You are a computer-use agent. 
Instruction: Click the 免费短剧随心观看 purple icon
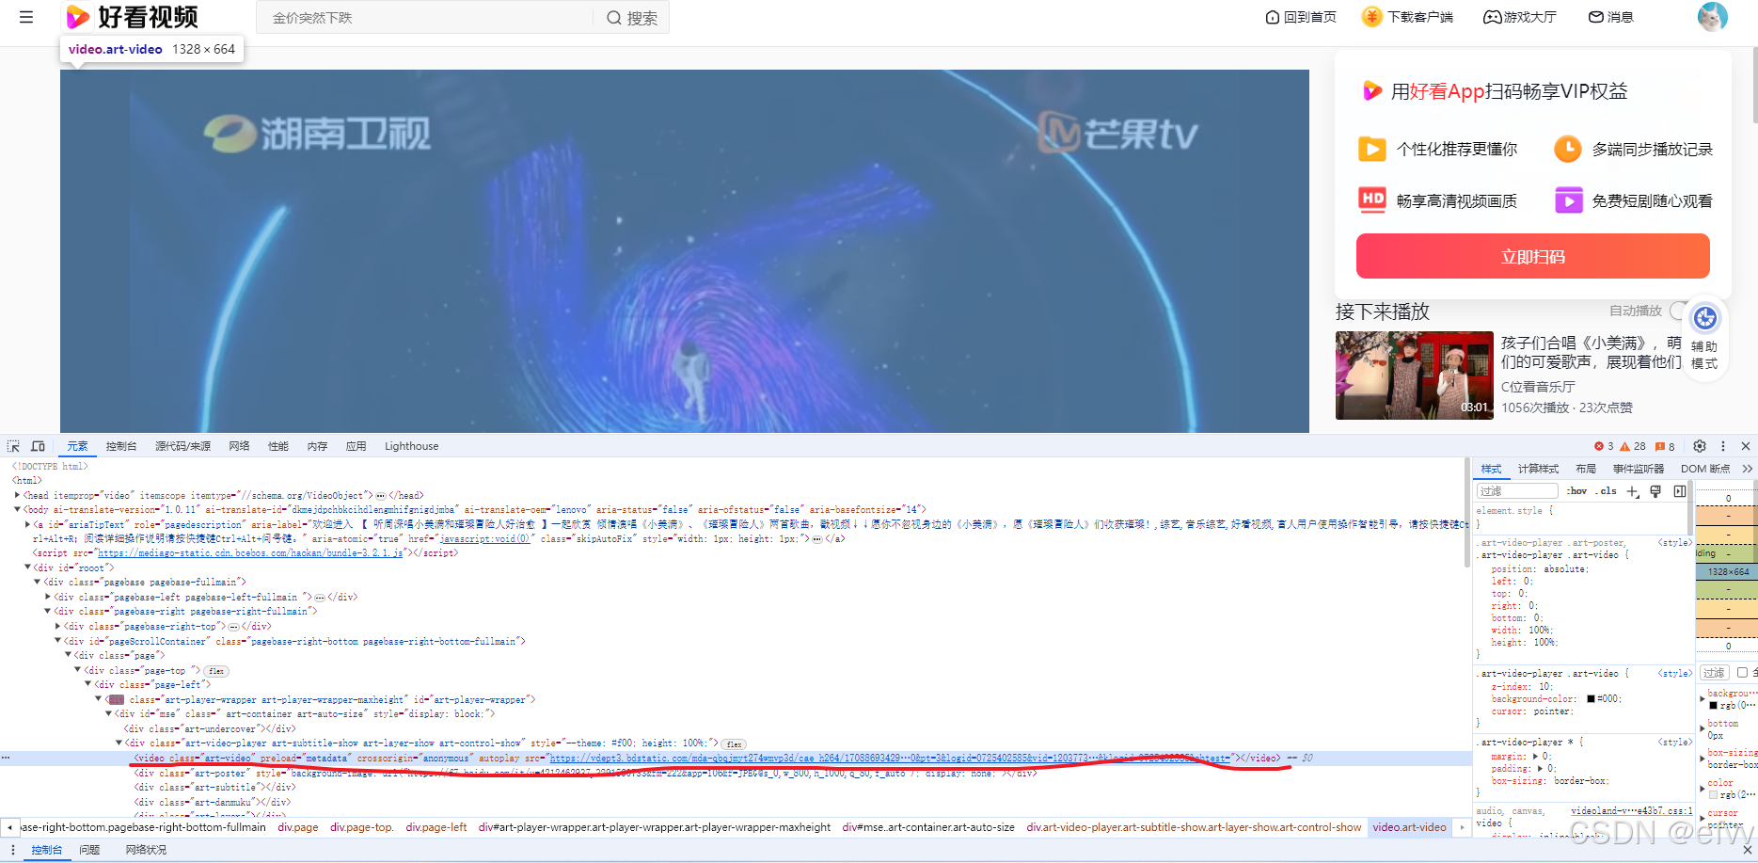coord(1568,200)
